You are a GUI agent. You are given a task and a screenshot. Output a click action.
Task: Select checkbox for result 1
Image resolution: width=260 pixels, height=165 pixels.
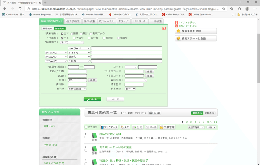click(86, 137)
